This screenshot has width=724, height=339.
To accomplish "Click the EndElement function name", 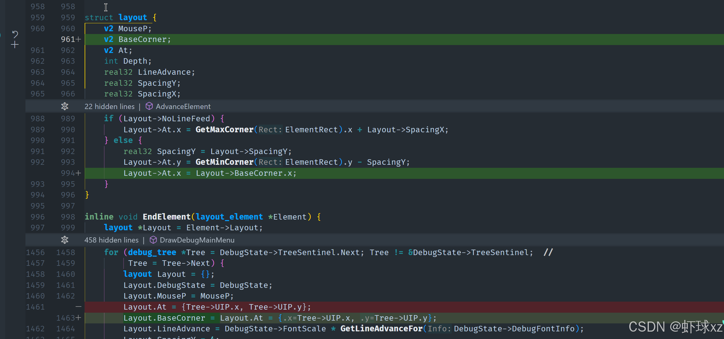I will tap(166, 217).
